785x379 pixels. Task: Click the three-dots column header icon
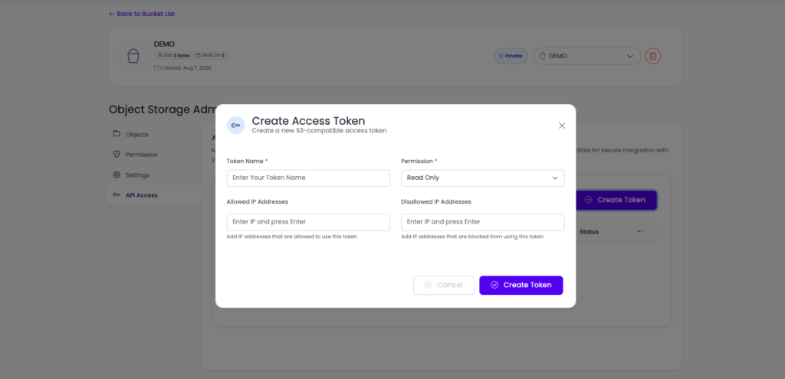[x=639, y=231]
